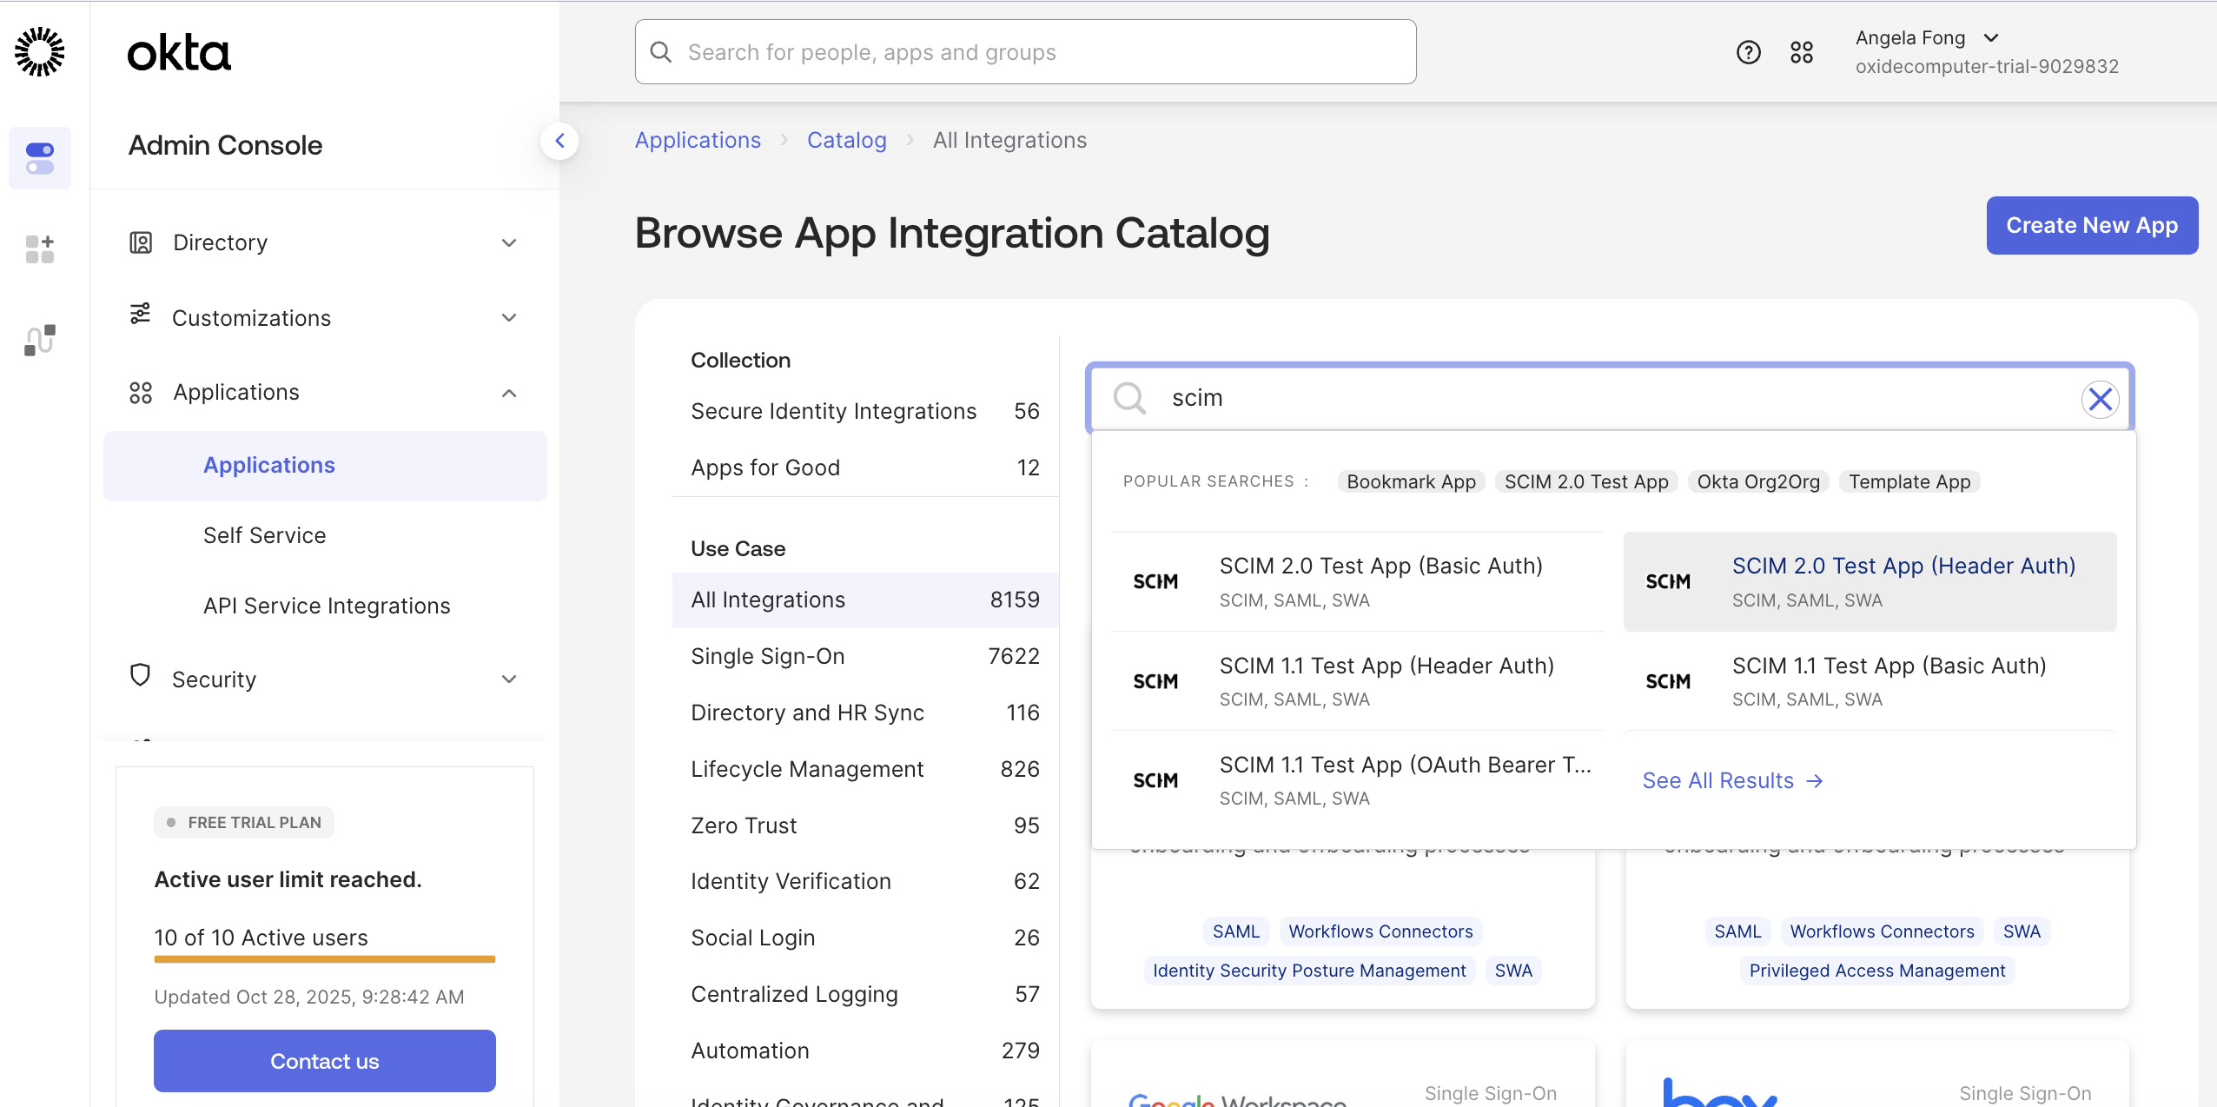This screenshot has height=1107, width=2217.
Task: Collapse the Applications section in the sidebar
Action: pyautogui.click(x=509, y=393)
